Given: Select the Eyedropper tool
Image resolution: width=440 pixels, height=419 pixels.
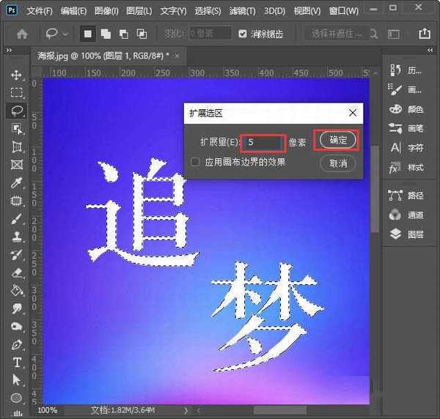Looking at the screenshot, I should coord(17,182).
